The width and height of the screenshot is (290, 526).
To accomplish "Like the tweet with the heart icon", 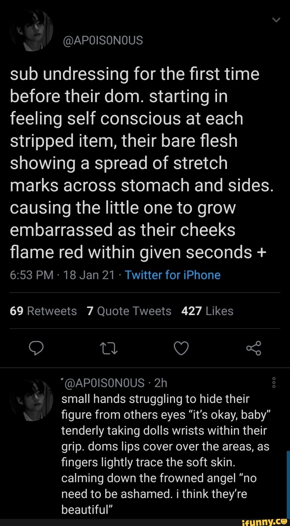I will 181,348.
